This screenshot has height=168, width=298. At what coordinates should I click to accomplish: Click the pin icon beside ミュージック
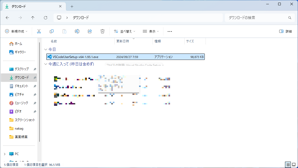click(35, 103)
